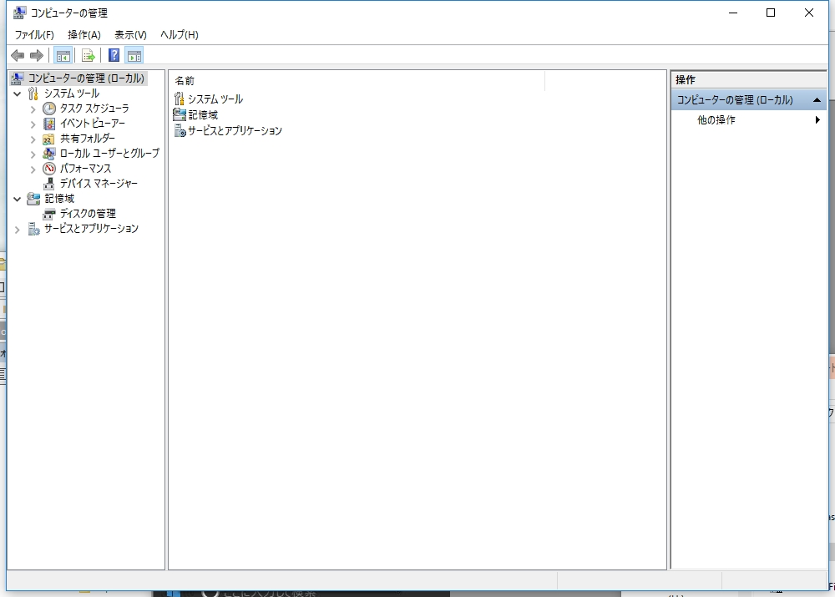The width and height of the screenshot is (835, 597).
Task: Open the 表示(V) menu
Action: tap(130, 35)
